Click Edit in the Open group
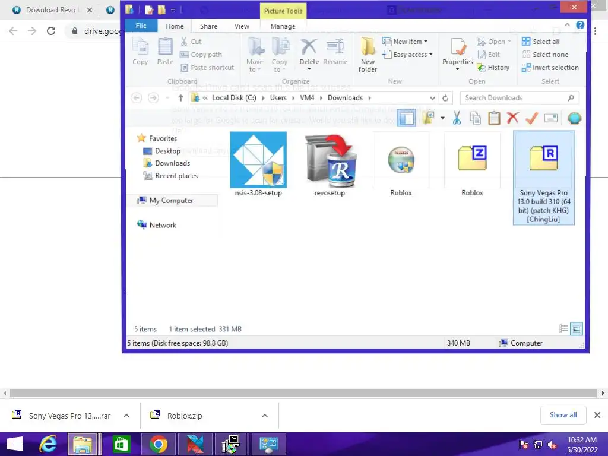 489,55
